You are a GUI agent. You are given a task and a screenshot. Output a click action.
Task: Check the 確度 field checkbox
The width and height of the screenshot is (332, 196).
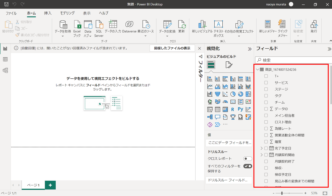pyautogui.click(x=266, y=142)
